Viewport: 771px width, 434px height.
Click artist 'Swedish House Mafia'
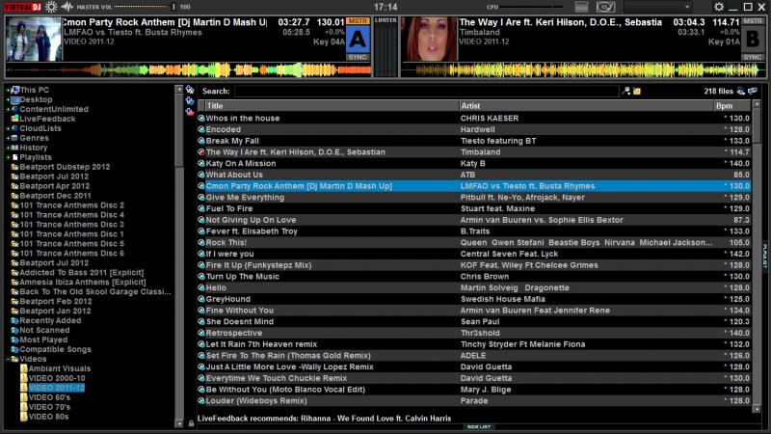(502, 299)
